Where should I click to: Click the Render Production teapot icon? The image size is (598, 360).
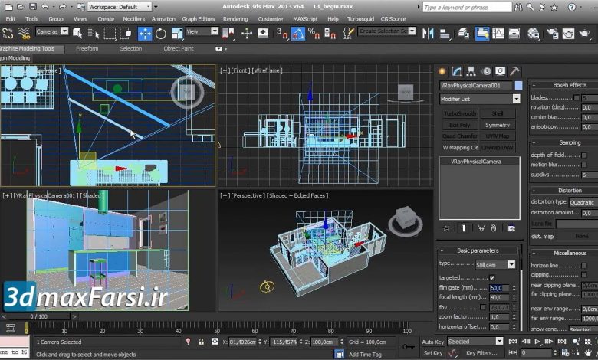pyautogui.click(x=585, y=34)
